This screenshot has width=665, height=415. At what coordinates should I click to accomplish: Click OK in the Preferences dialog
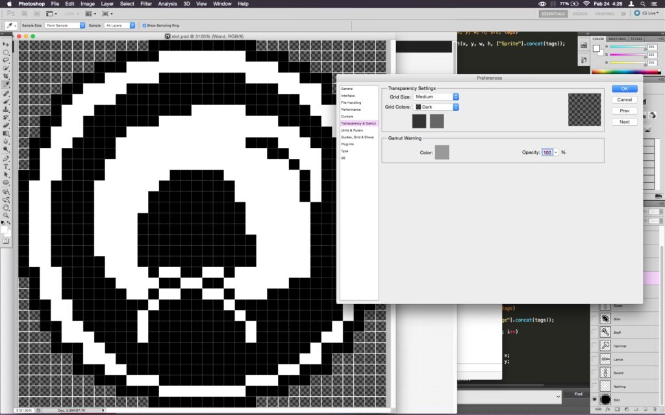[624, 89]
